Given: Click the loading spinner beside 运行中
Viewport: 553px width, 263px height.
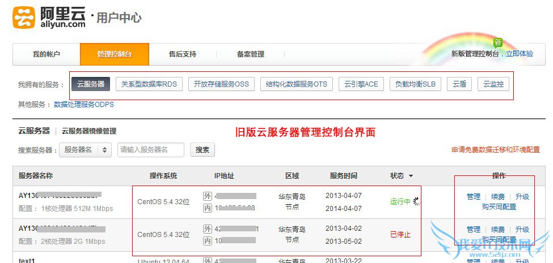Looking at the screenshot, I should tap(417, 202).
